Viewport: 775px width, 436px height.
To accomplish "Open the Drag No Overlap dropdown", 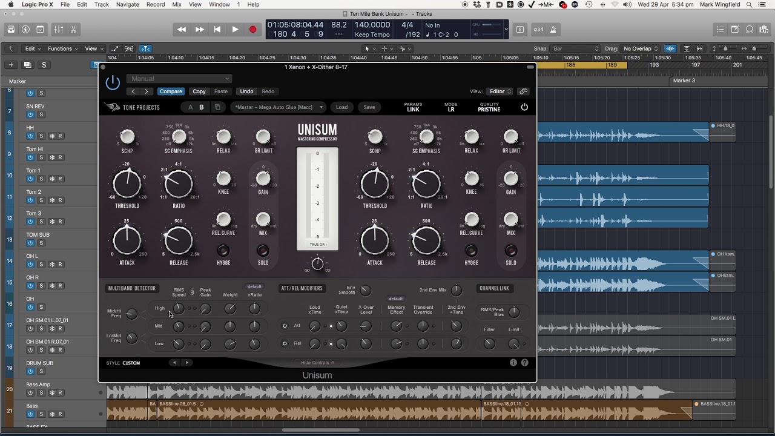I will [x=641, y=48].
